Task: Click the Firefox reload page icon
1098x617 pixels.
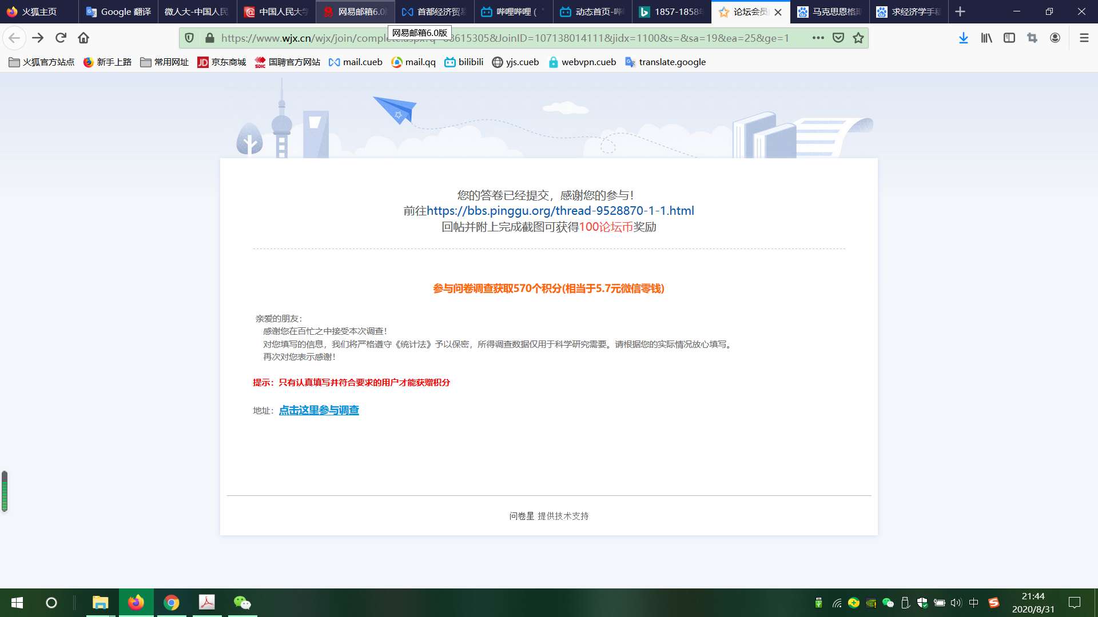Action: click(x=61, y=38)
